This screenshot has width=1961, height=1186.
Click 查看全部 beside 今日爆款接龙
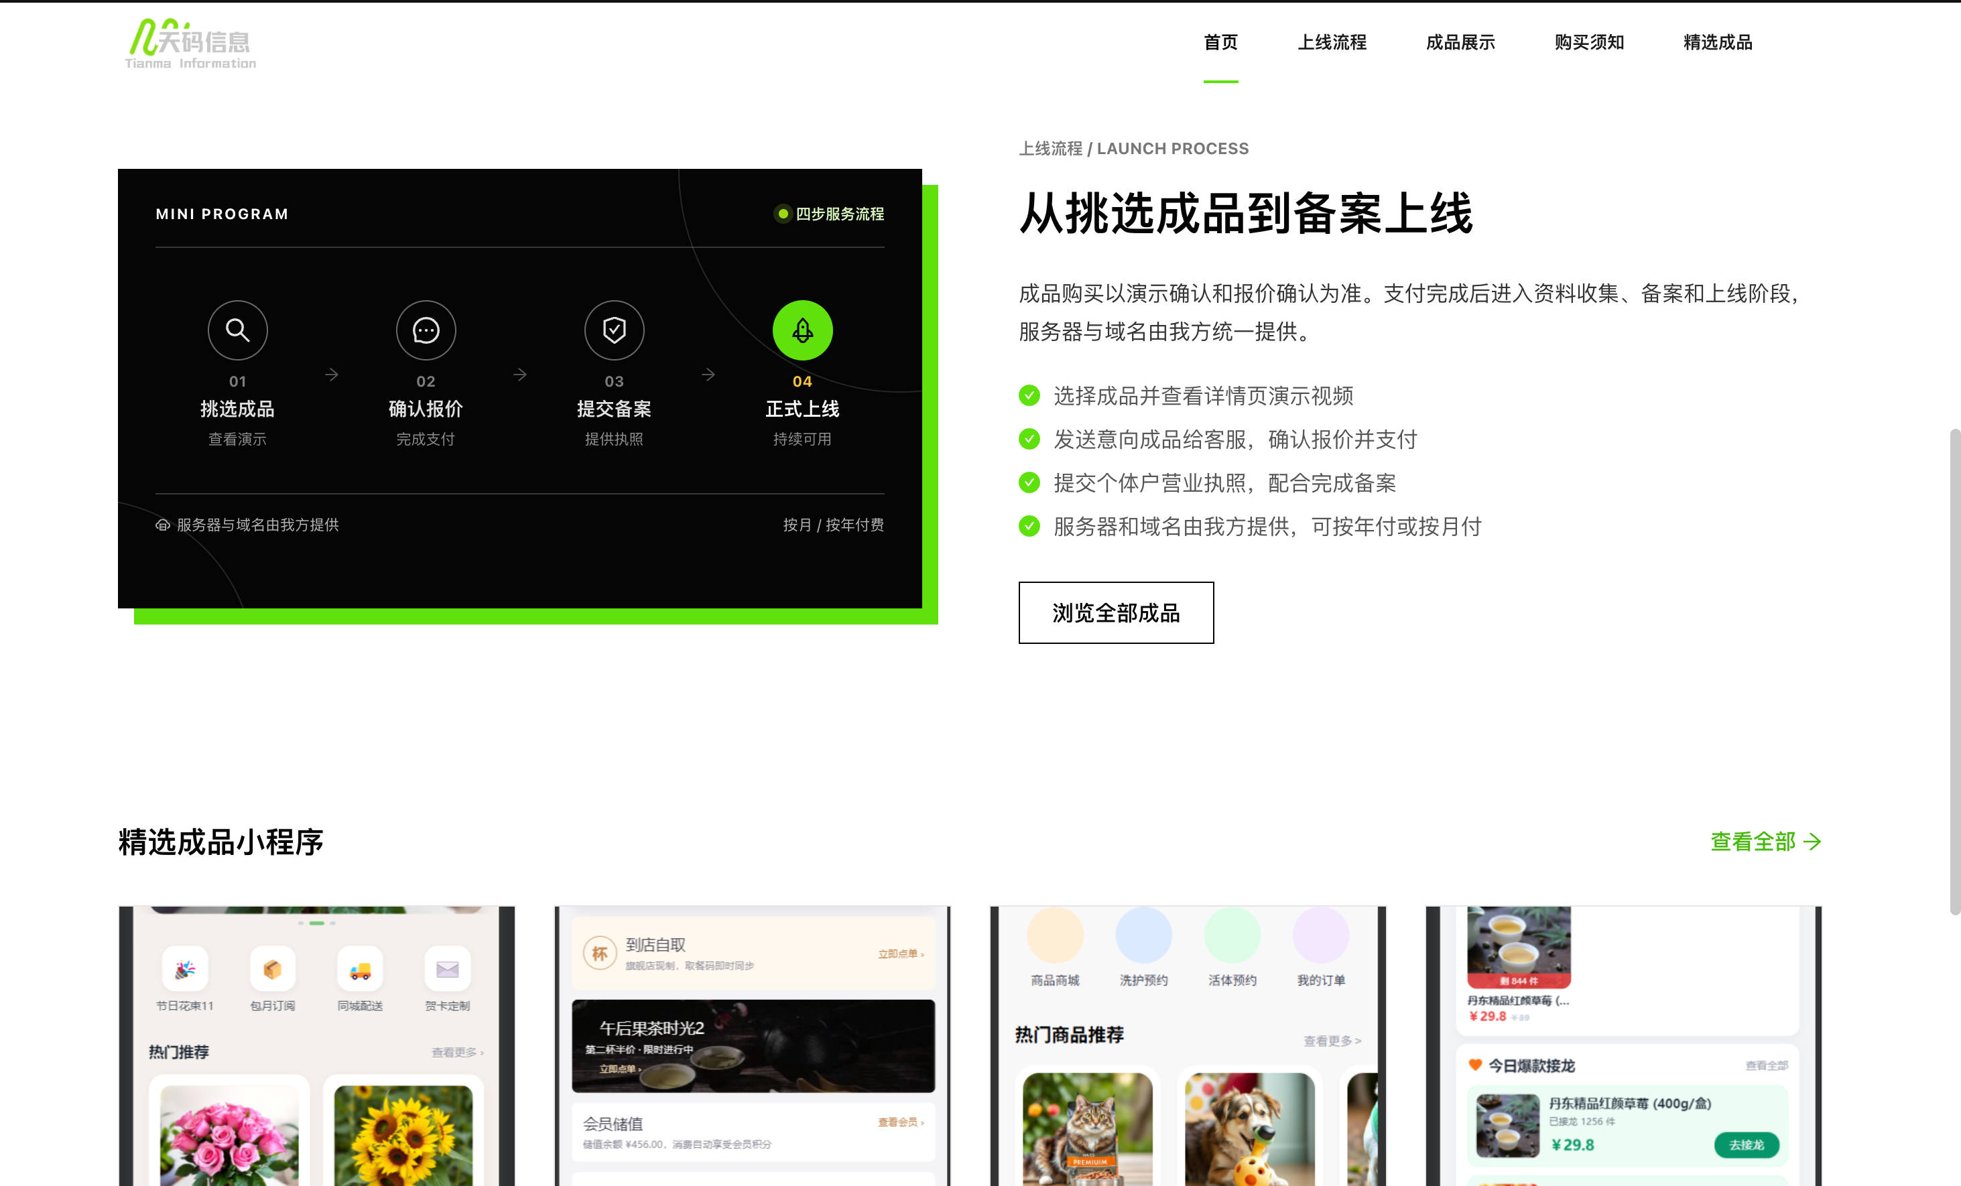tap(1767, 1066)
